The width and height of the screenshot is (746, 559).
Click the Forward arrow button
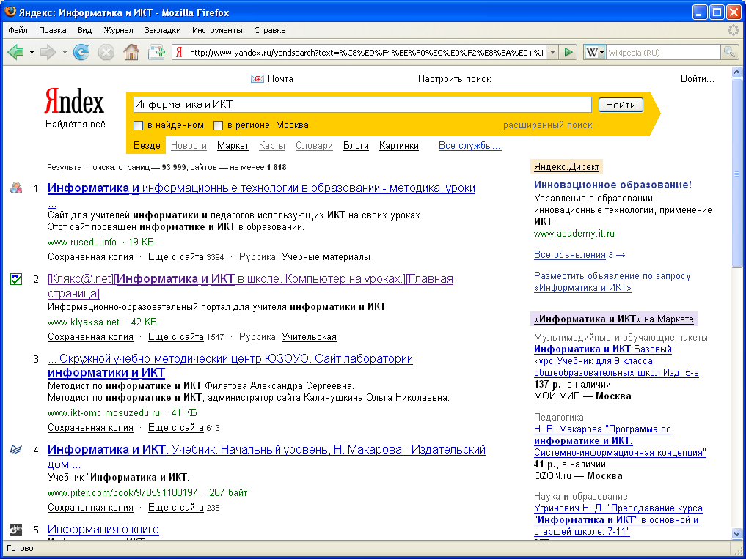[x=48, y=52]
